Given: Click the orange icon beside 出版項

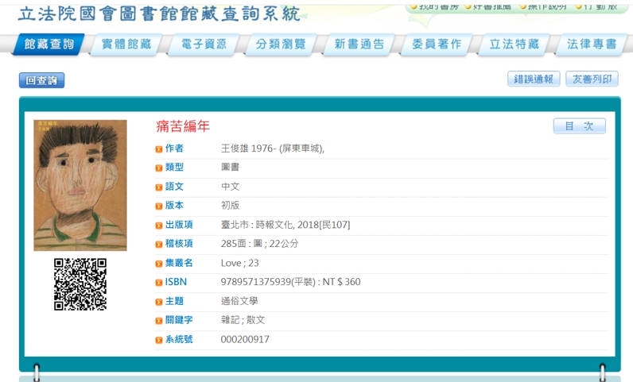Looking at the screenshot, I should [159, 226].
